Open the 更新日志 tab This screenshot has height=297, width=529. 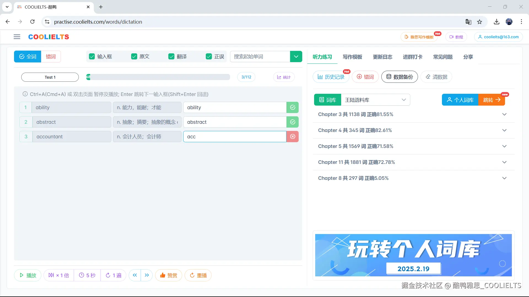click(x=382, y=57)
